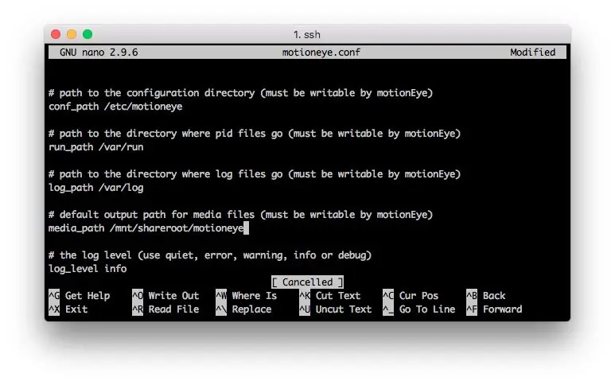
Task: Click the ^O Write Out shortcut
Action: tap(165, 296)
